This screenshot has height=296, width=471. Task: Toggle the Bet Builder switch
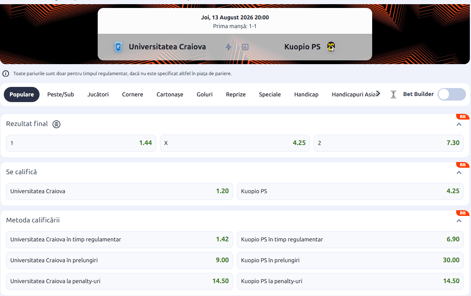coord(452,94)
